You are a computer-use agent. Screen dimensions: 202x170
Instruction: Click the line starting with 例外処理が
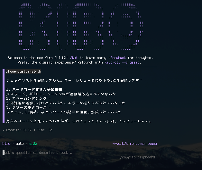(x=66, y=103)
